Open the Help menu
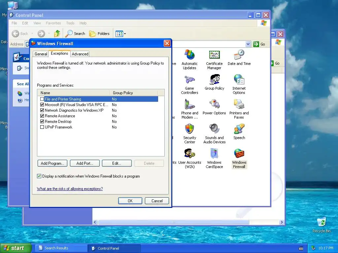 pos(83,23)
